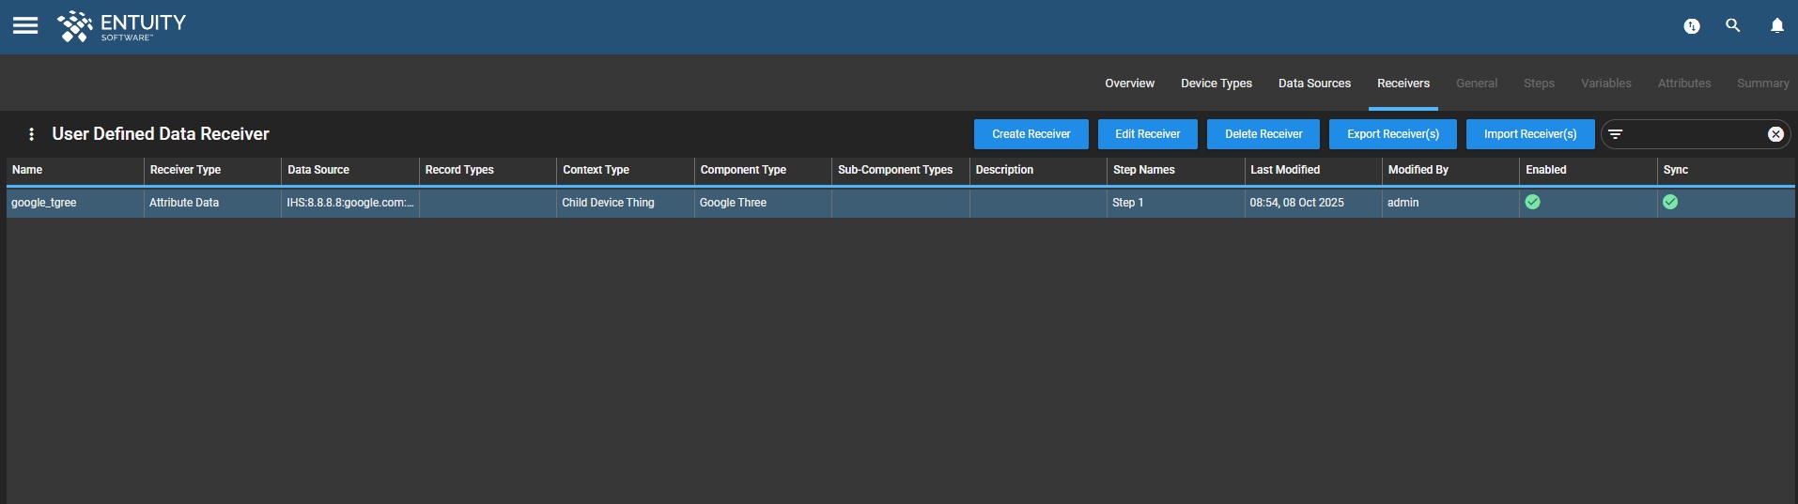The height and width of the screenshot is (504, 1798).
Task: Click the Delete Receiver button
Action: click(x=1263, y=134)
